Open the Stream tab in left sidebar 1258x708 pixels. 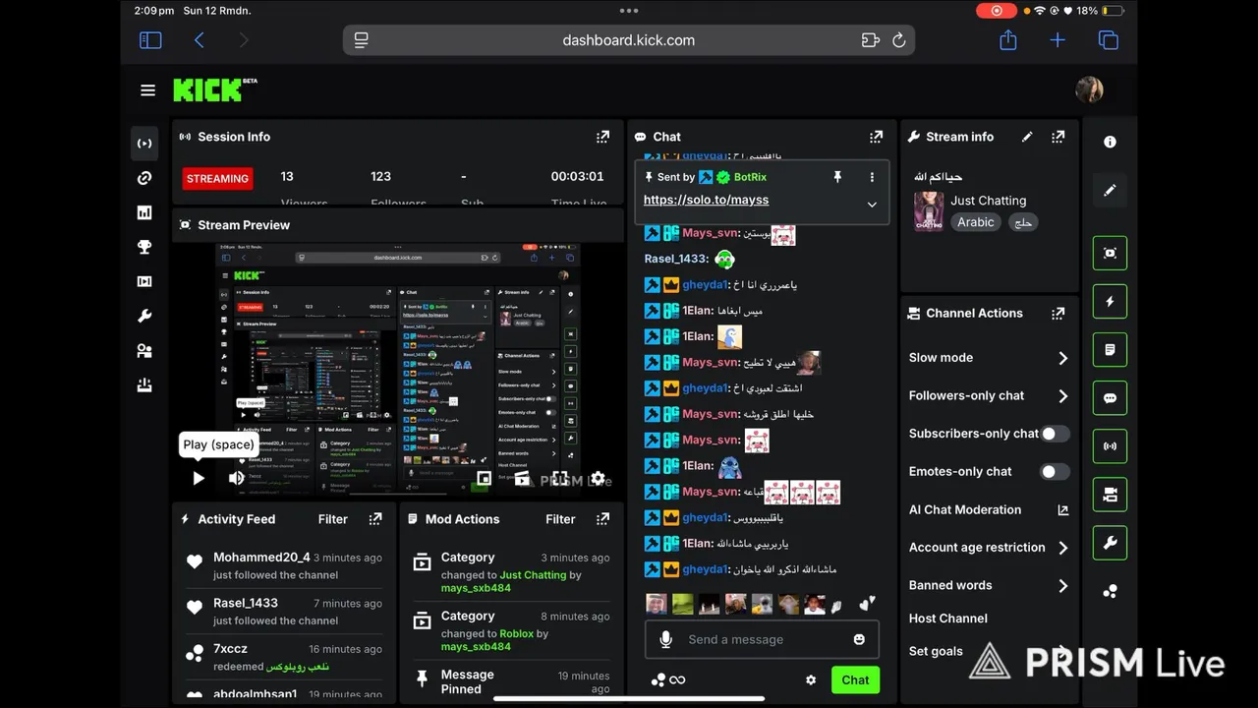click(144, 144)
